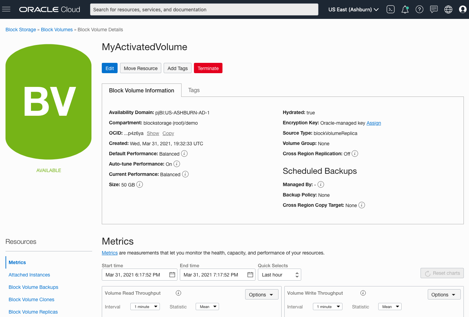Viewport: 469px width, 317px height.
Task: Launch Cloud Shell from the top bar
Action: [390, 9]
